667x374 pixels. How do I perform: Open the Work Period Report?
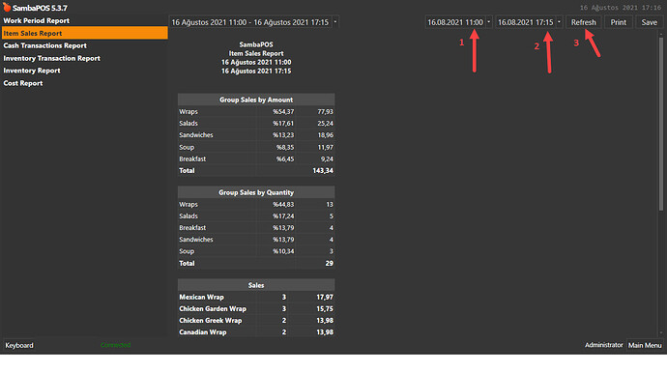[37, 20]
